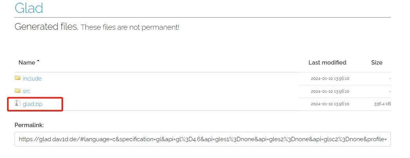Viewport: 410px width, 158px height.
Task: Click the include folder icon
Action: coord(18,78)
